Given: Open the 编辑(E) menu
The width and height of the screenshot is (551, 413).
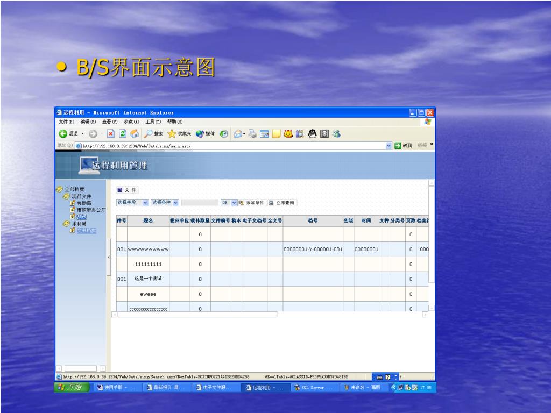Looking at the screenshot, I should [x=88, y=122].
